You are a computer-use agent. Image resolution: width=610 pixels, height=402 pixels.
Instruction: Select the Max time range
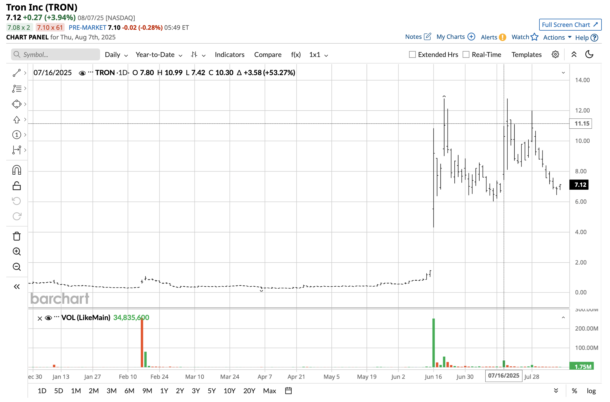[x=269, y=391]
